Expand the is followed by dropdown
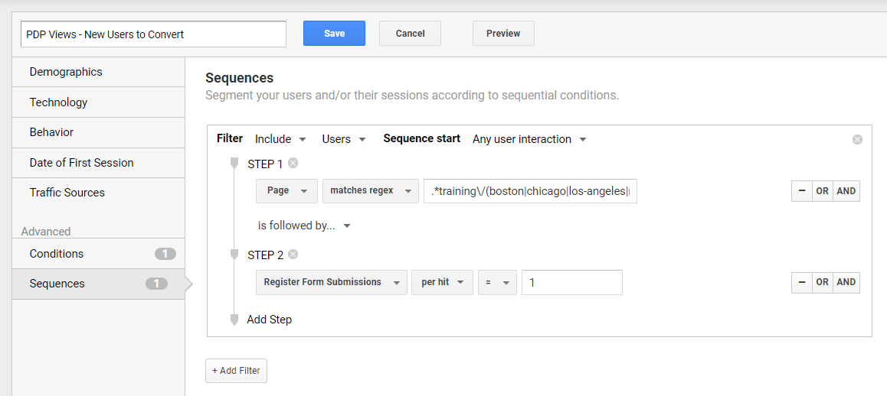This screenshot has width=887, height=396. click(304, 226)
